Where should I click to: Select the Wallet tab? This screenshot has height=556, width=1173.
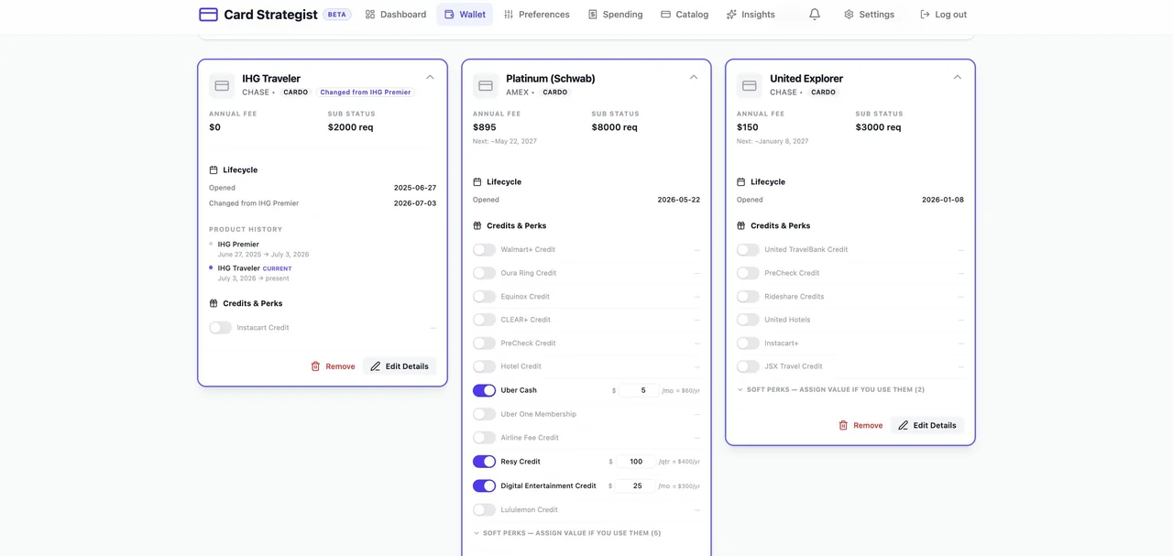pyautogui.click(x=465, y=15)
